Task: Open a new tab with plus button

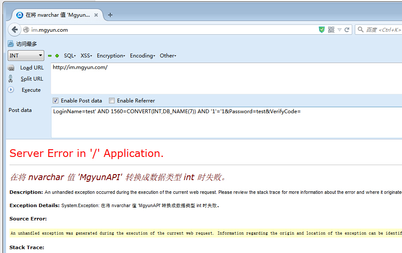Action: point(110,15)
